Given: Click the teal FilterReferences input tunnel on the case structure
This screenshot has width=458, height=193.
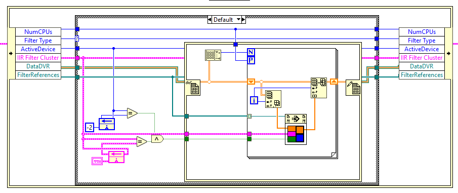Looking at the screenshot, I should pyautogui.click(x=77, y=77).
